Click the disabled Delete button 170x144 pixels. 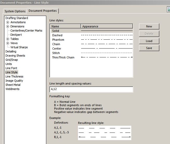click(x=149, y=34)
